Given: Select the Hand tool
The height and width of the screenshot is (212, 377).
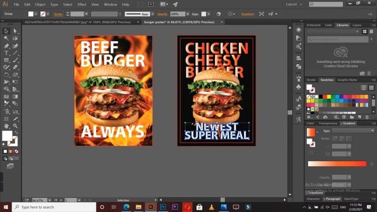Looking at the screenshot, I should point(6,125).
